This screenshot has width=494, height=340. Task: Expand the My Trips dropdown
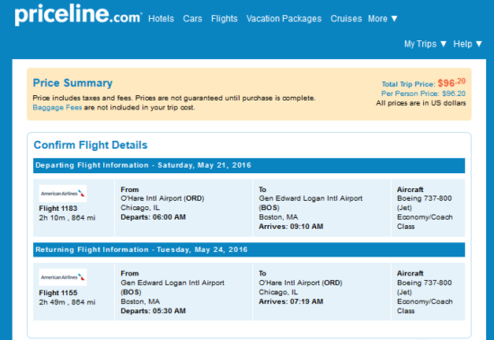[x=426, y=44]
